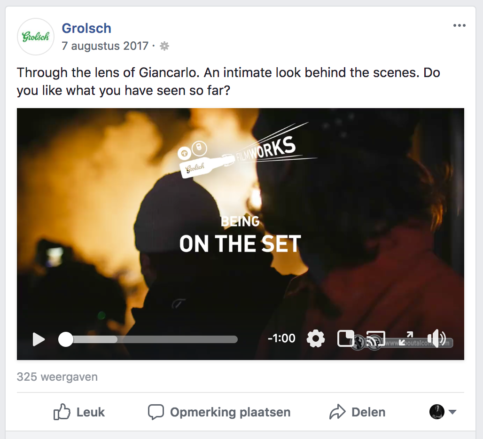483x439 pixels.
Task: Click the user avatar beside Delen
Action: [437, 412]
